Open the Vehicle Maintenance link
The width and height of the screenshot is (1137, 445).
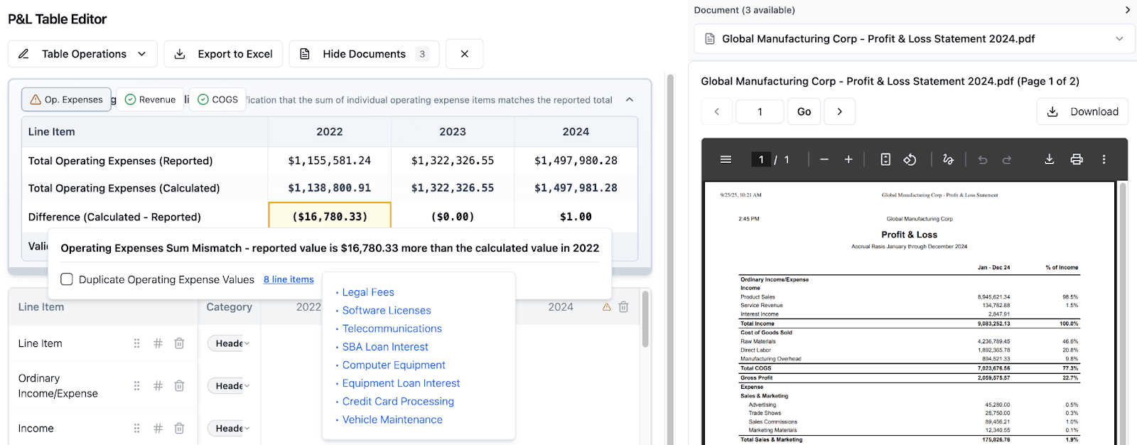click(x=392, y=420)
